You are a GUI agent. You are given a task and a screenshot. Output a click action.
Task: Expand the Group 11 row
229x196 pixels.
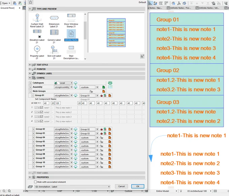click(x=33, y=166)
